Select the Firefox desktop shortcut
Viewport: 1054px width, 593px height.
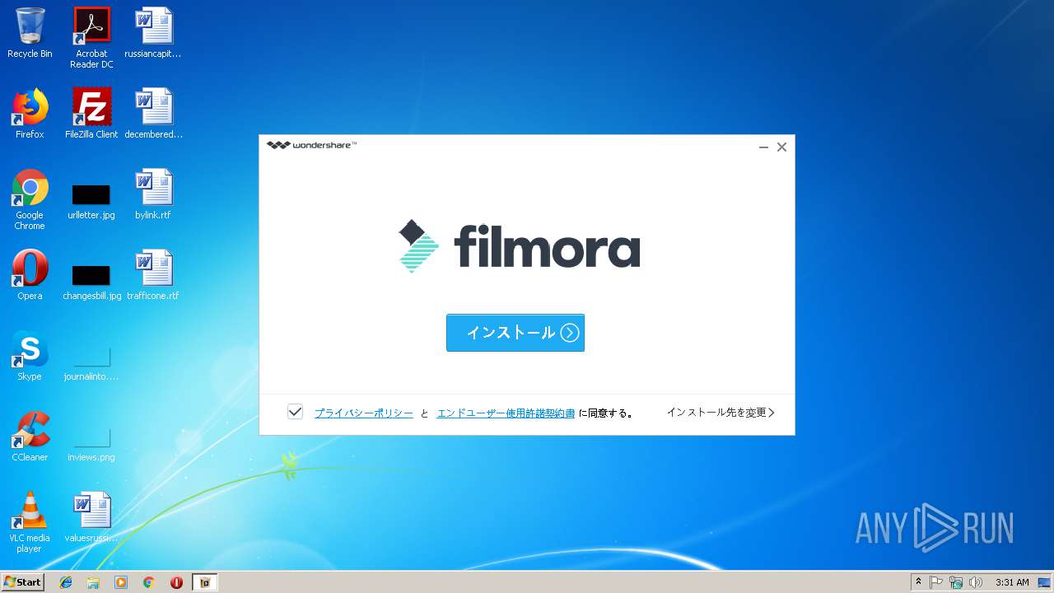(x=30, y=114)
